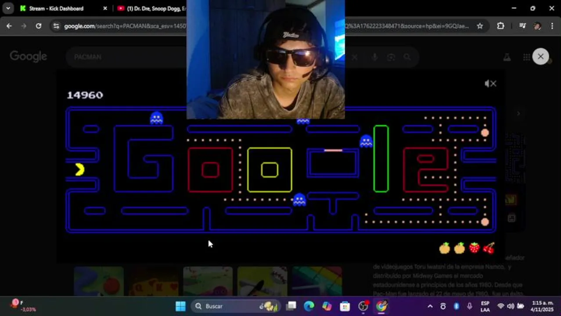Open Microsoft Store from taskbar
Viewport: 561px width, 316px height.
click(x=345, y=306)
